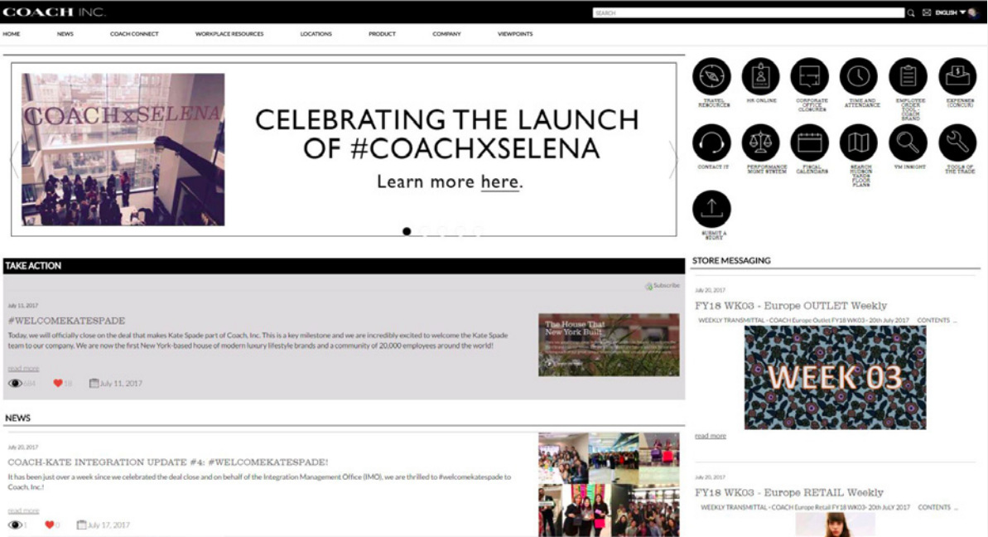Viewport: 988px width, 537px height.
Task: Advance the banner with the right arrow
Action: 673,159
